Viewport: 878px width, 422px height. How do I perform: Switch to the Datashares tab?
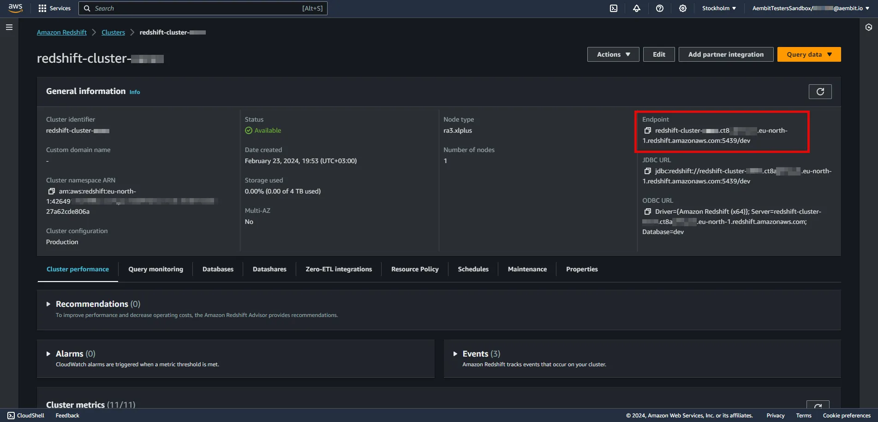[x=269, y=269]
